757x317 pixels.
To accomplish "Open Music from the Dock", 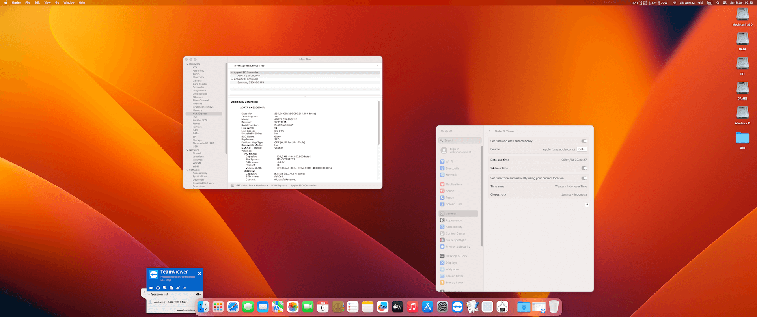I will click(413, 307).
